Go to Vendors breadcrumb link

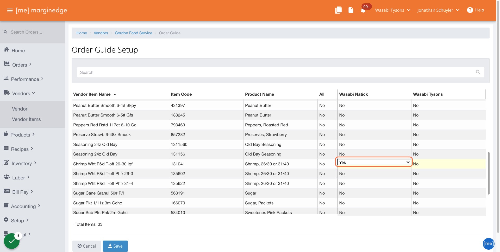pos(101,33)
